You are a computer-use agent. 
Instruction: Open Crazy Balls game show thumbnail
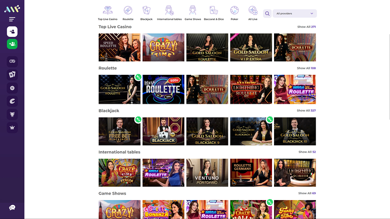click(x=251, y=210)
